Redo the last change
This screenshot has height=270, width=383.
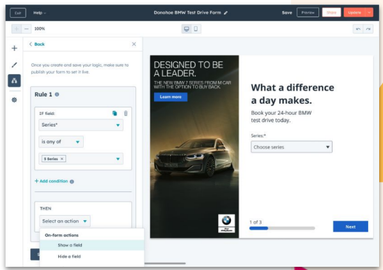368,29
